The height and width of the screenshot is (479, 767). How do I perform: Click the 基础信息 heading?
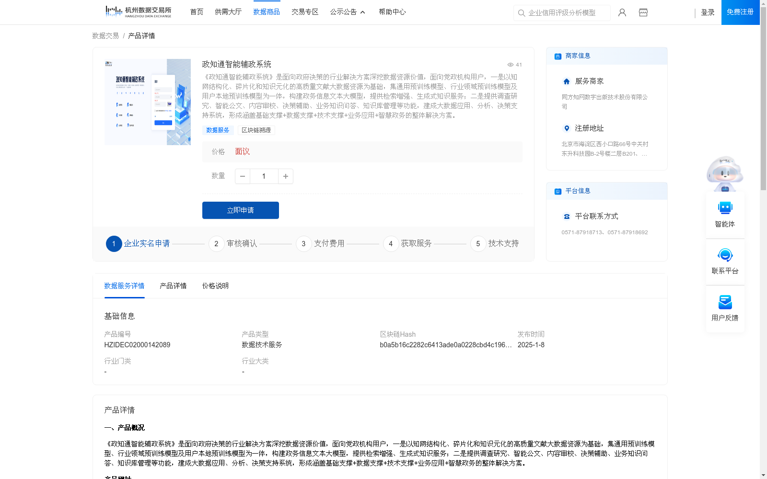pos(119,316)
